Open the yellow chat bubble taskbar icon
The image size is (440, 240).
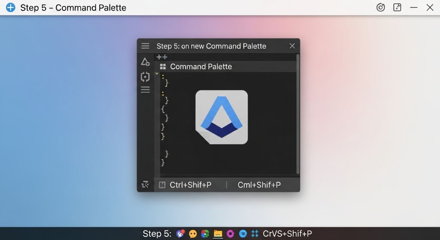tap(193, 234)
